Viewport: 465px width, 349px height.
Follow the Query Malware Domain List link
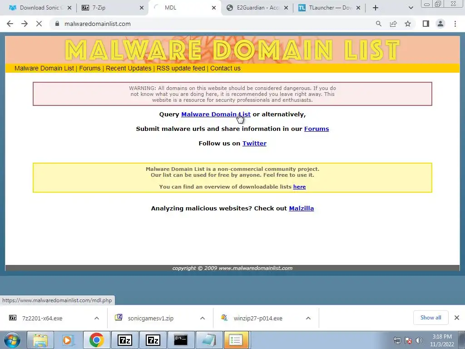(x=216, y=114)
